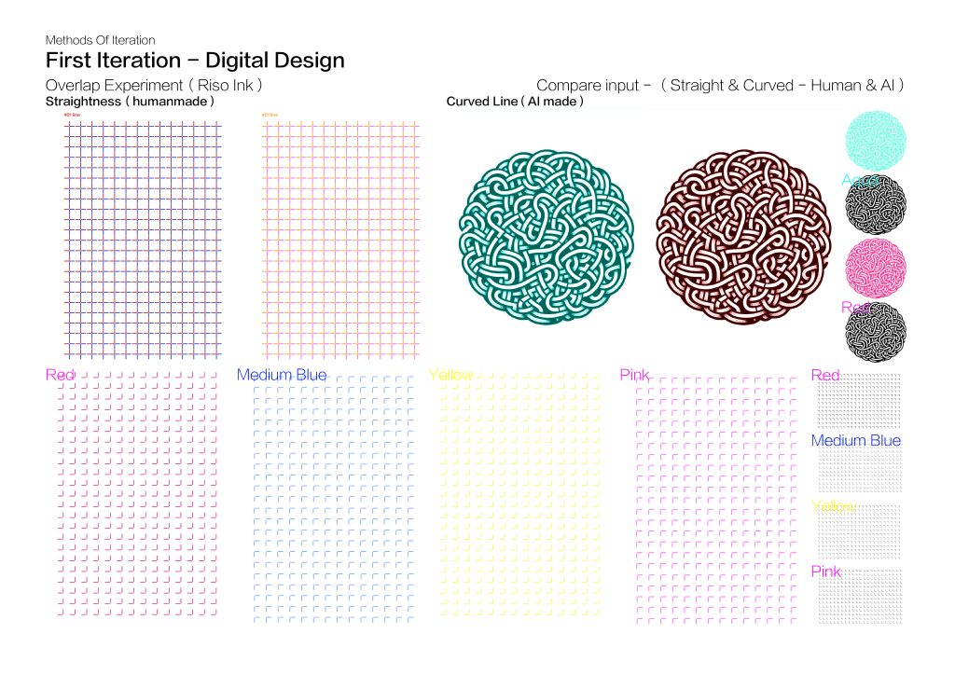Click the purple straight-line grid
The width and height of the screenshot is (955, 675).
click(x=143, y=239)
